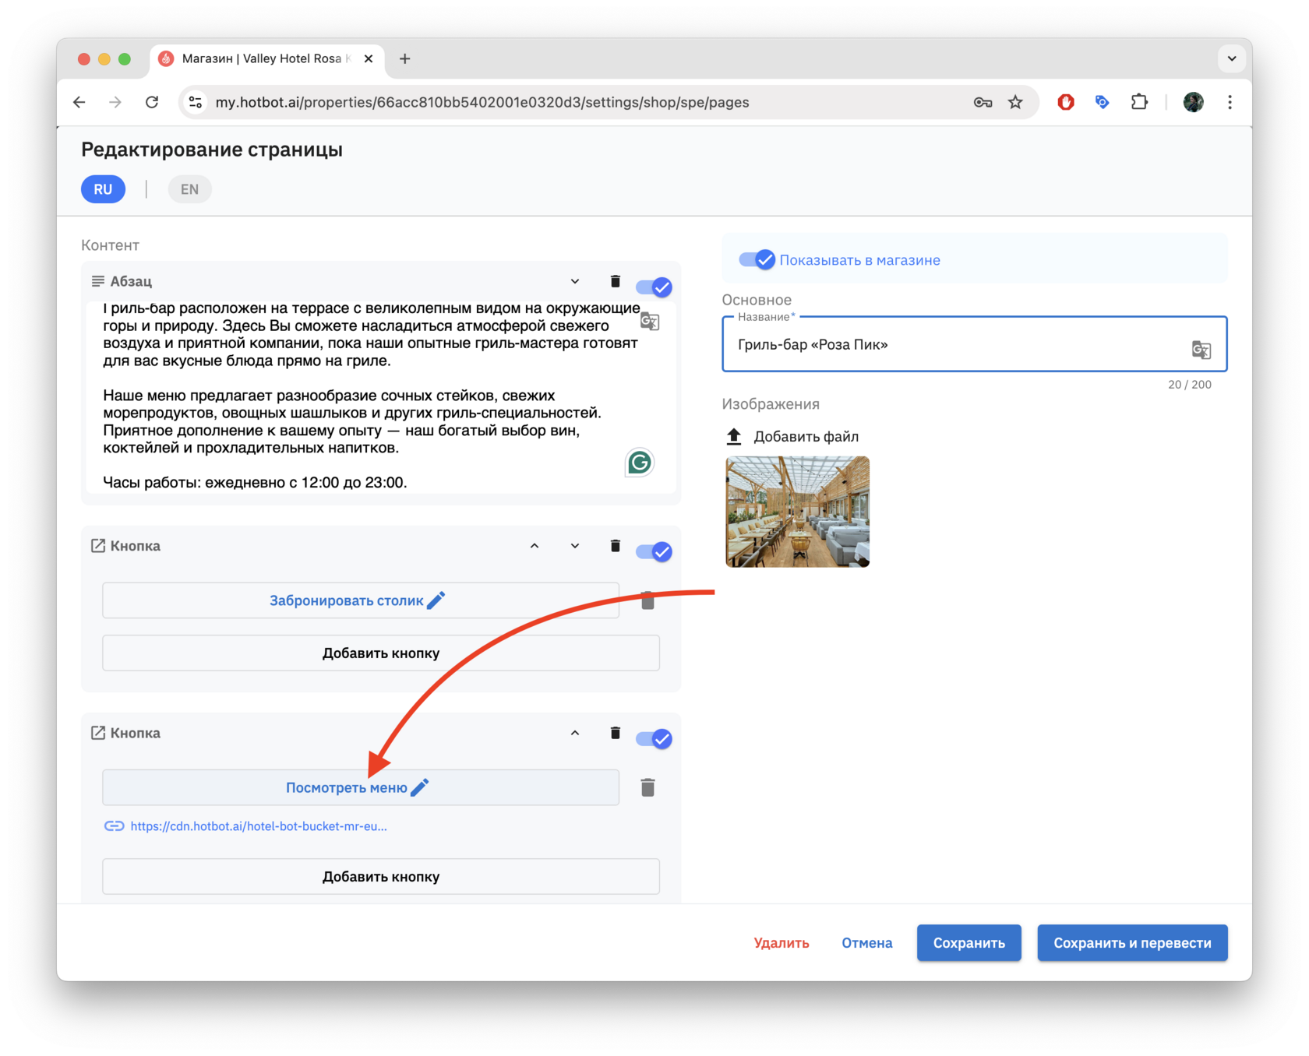The image size is (1309, 1056).
Task: Open the Extensions puzzle menu
Action: 1139,102
